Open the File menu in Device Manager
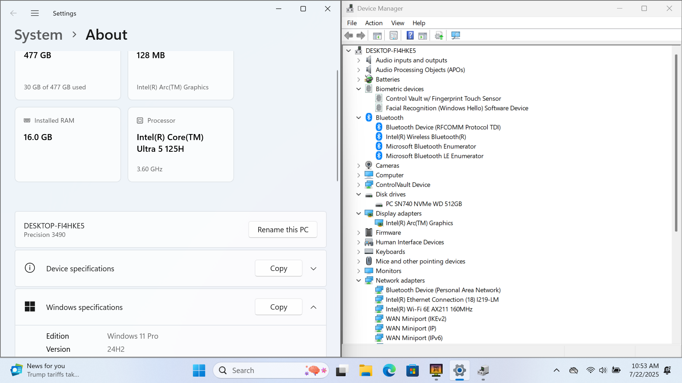Viewport: 682px width, 383px height. [x=352, y=23]
